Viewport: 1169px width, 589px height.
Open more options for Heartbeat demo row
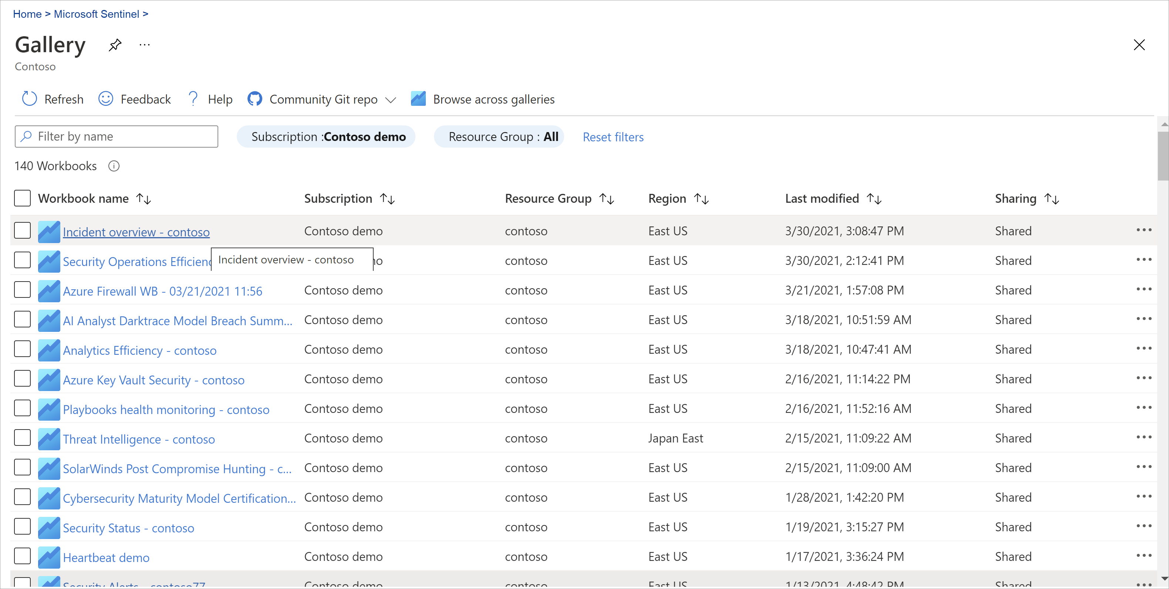pos(1143,556)
